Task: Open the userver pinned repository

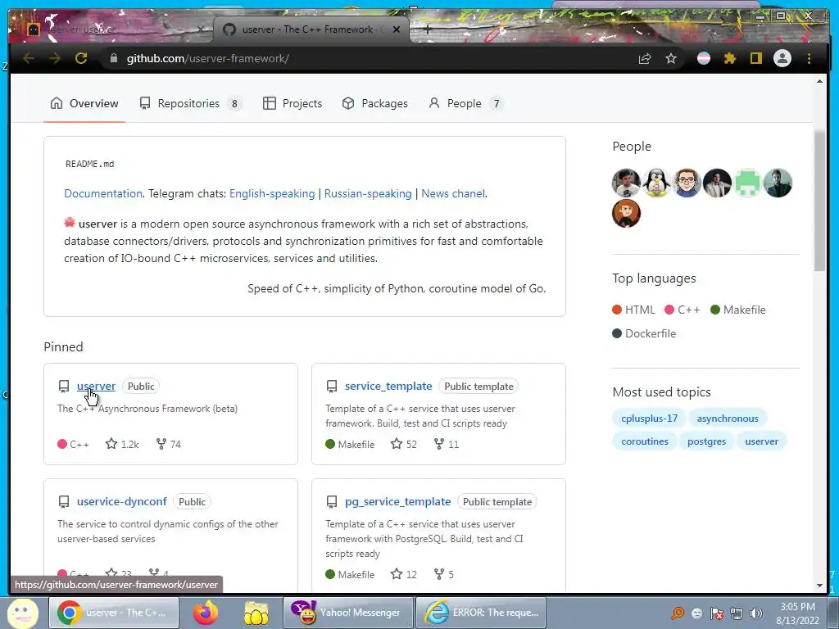Action: 97,387
